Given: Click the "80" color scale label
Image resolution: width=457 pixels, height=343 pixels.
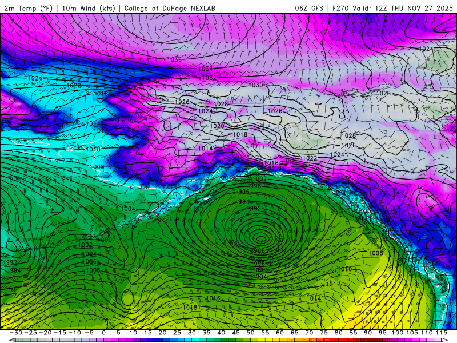Looking at the screenshot, I should coord(338,333).
